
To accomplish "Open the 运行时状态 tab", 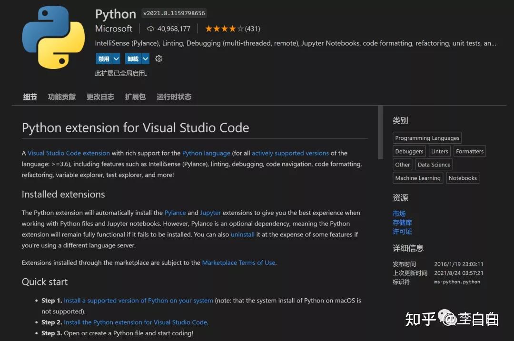I will [x=173, y=97].
